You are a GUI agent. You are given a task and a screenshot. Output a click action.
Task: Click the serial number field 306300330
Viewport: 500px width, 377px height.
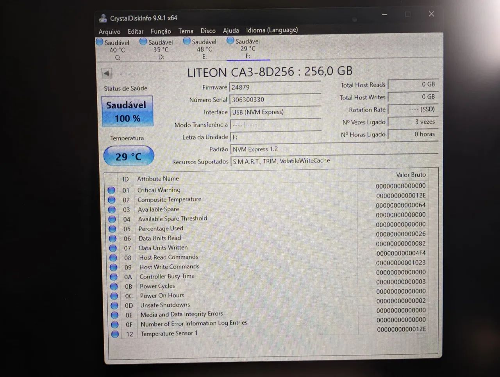[275, 100]
